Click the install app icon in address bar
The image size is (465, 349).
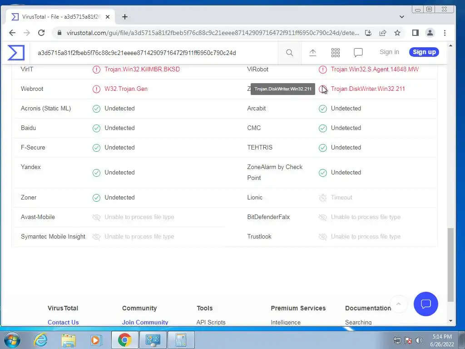coord(368,33)
